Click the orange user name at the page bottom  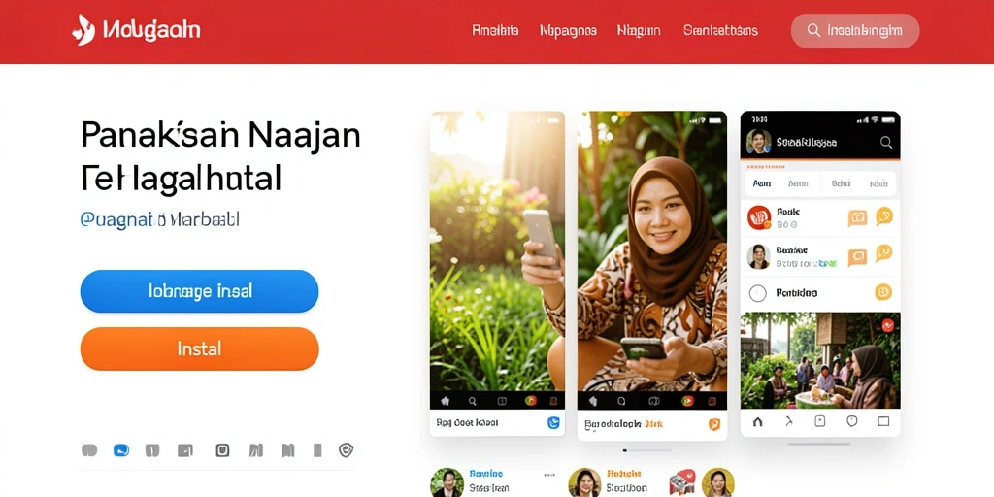(x=624, y=474)
